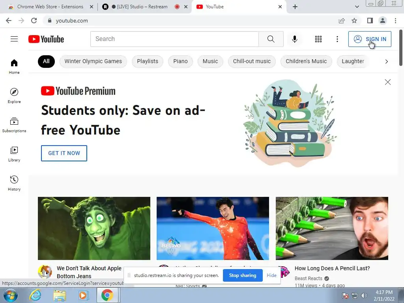Filter by Playlists chip
Screen dimensions: 404x303
click(x=148, y=61)
